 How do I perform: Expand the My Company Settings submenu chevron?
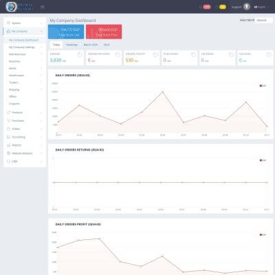pos(41,47)
